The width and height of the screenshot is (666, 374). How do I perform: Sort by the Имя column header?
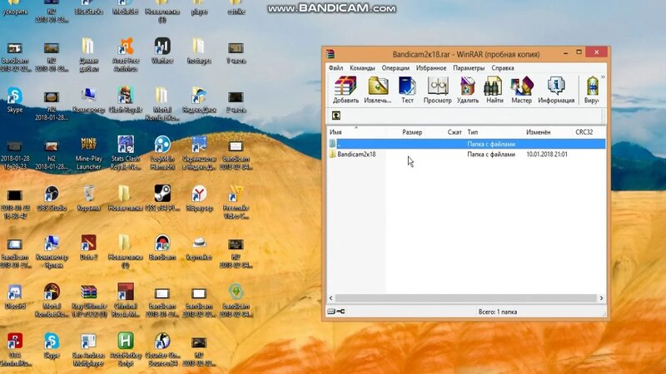pos(335,132)
